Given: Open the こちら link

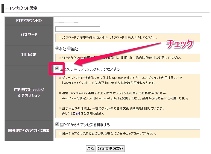Looking at the screenshot, I should tap(76, 114).
